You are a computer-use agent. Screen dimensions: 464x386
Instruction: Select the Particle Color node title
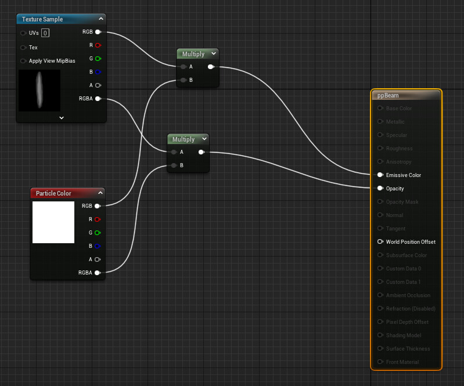(x=53, y=193)
